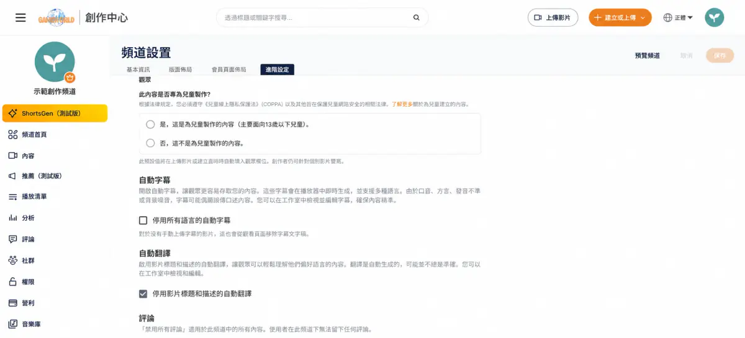This screenshot has width=745, height=338.
Task: Click the 播放清單 list icon
Action: coord(12,197)
